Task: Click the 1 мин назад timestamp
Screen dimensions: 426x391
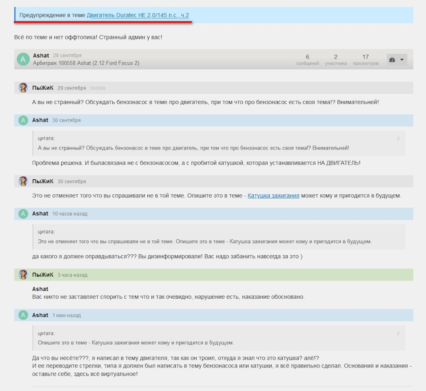Action: coord(67,316)
